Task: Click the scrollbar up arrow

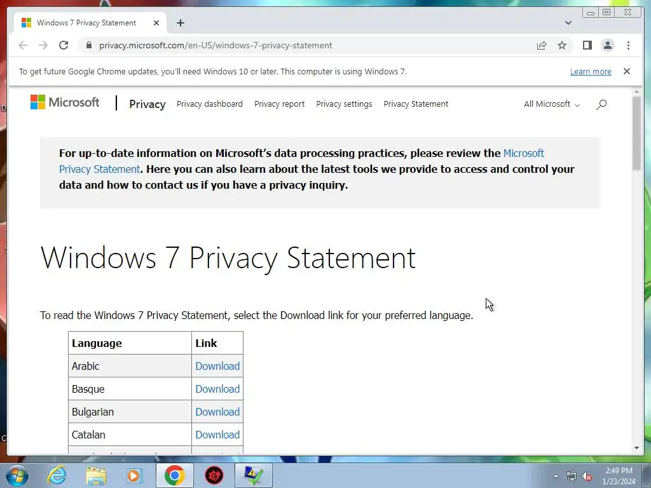Action: pos(637,91)
